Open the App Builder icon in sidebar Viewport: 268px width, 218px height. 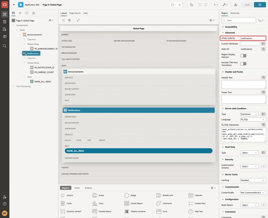(x=5, y=14)
